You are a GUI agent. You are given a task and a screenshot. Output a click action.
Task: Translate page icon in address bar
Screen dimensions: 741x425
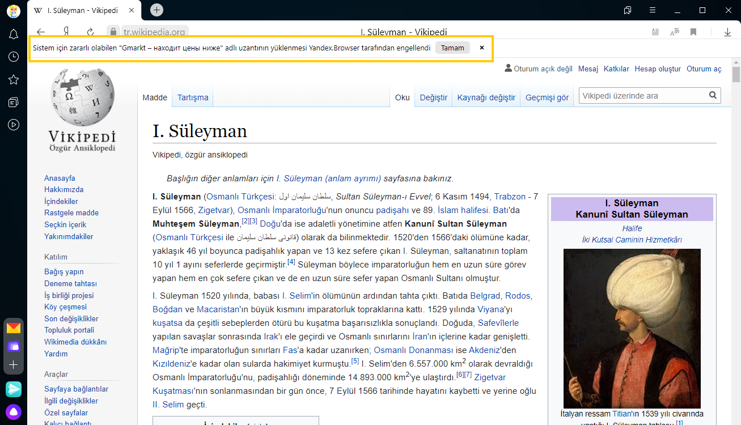(x=675, y=32)
